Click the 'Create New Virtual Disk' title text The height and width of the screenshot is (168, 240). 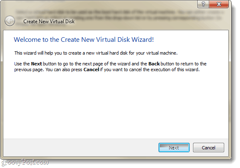point(49,22)
